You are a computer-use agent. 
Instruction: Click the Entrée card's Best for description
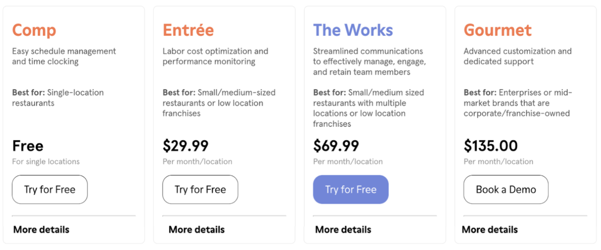click(x=219, y=103)
